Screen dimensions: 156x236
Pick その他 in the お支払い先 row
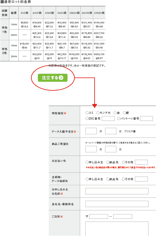pyautogui.click(x=123, y=162)
